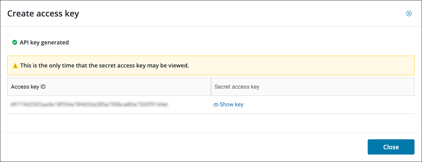Click the blue Close button

tap(391, 147)
